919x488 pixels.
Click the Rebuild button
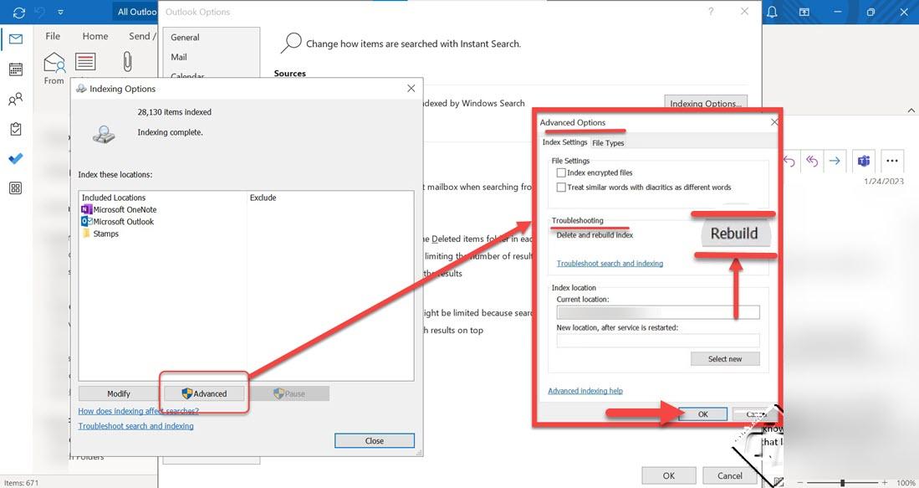tap(734, 234)
